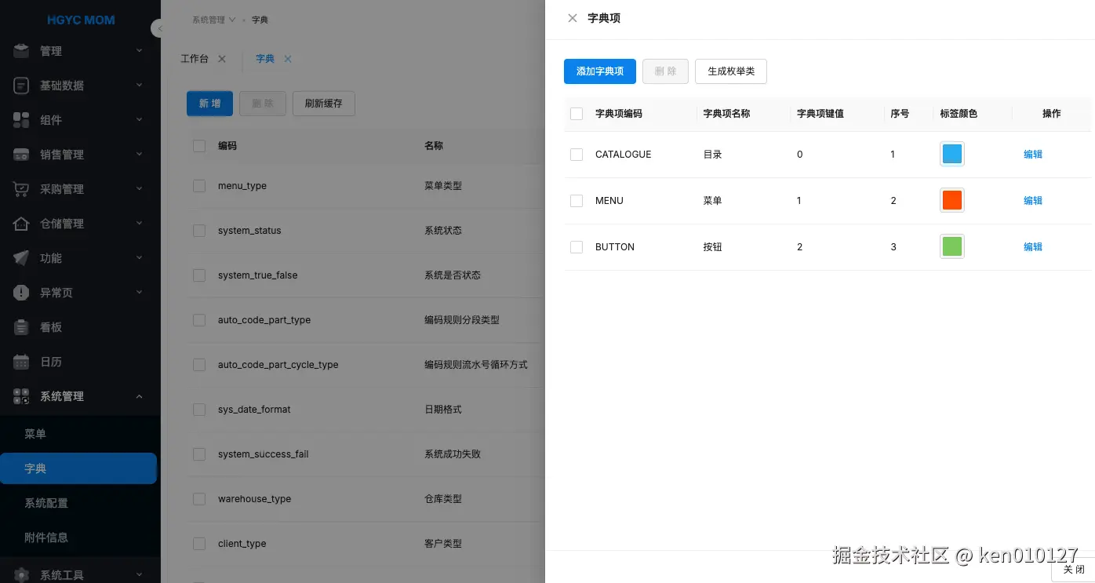Open the blue CATALOGUE color swatch
Image resolution: width=1095 pixels, height=583 pixels.
(x=952, y=154)
